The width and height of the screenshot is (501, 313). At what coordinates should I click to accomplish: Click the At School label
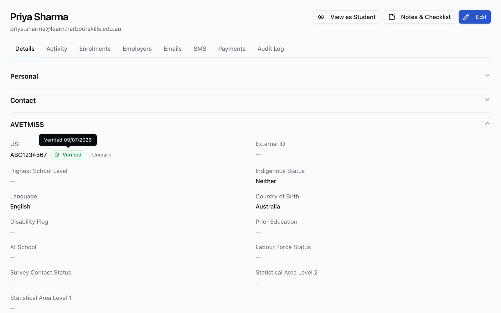23,247
